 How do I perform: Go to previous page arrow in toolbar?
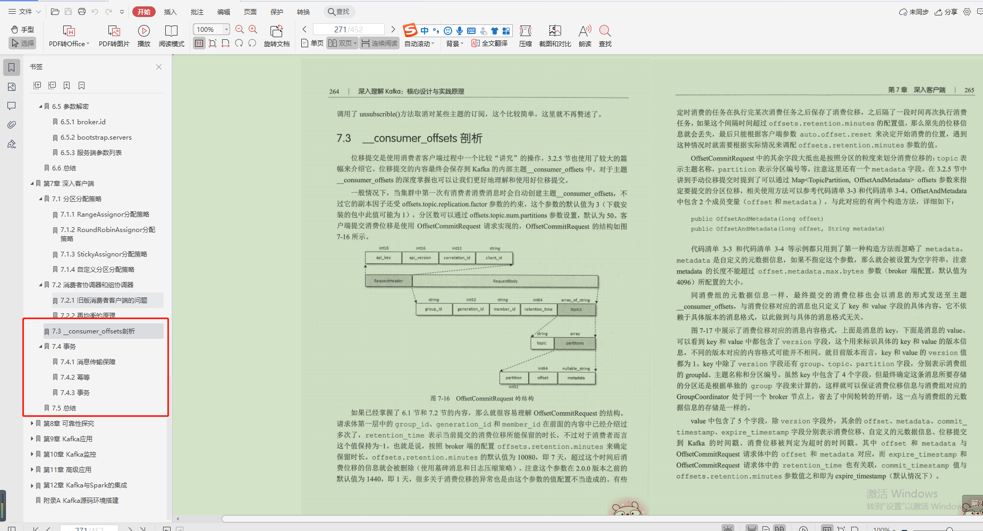tap(304, 29)
